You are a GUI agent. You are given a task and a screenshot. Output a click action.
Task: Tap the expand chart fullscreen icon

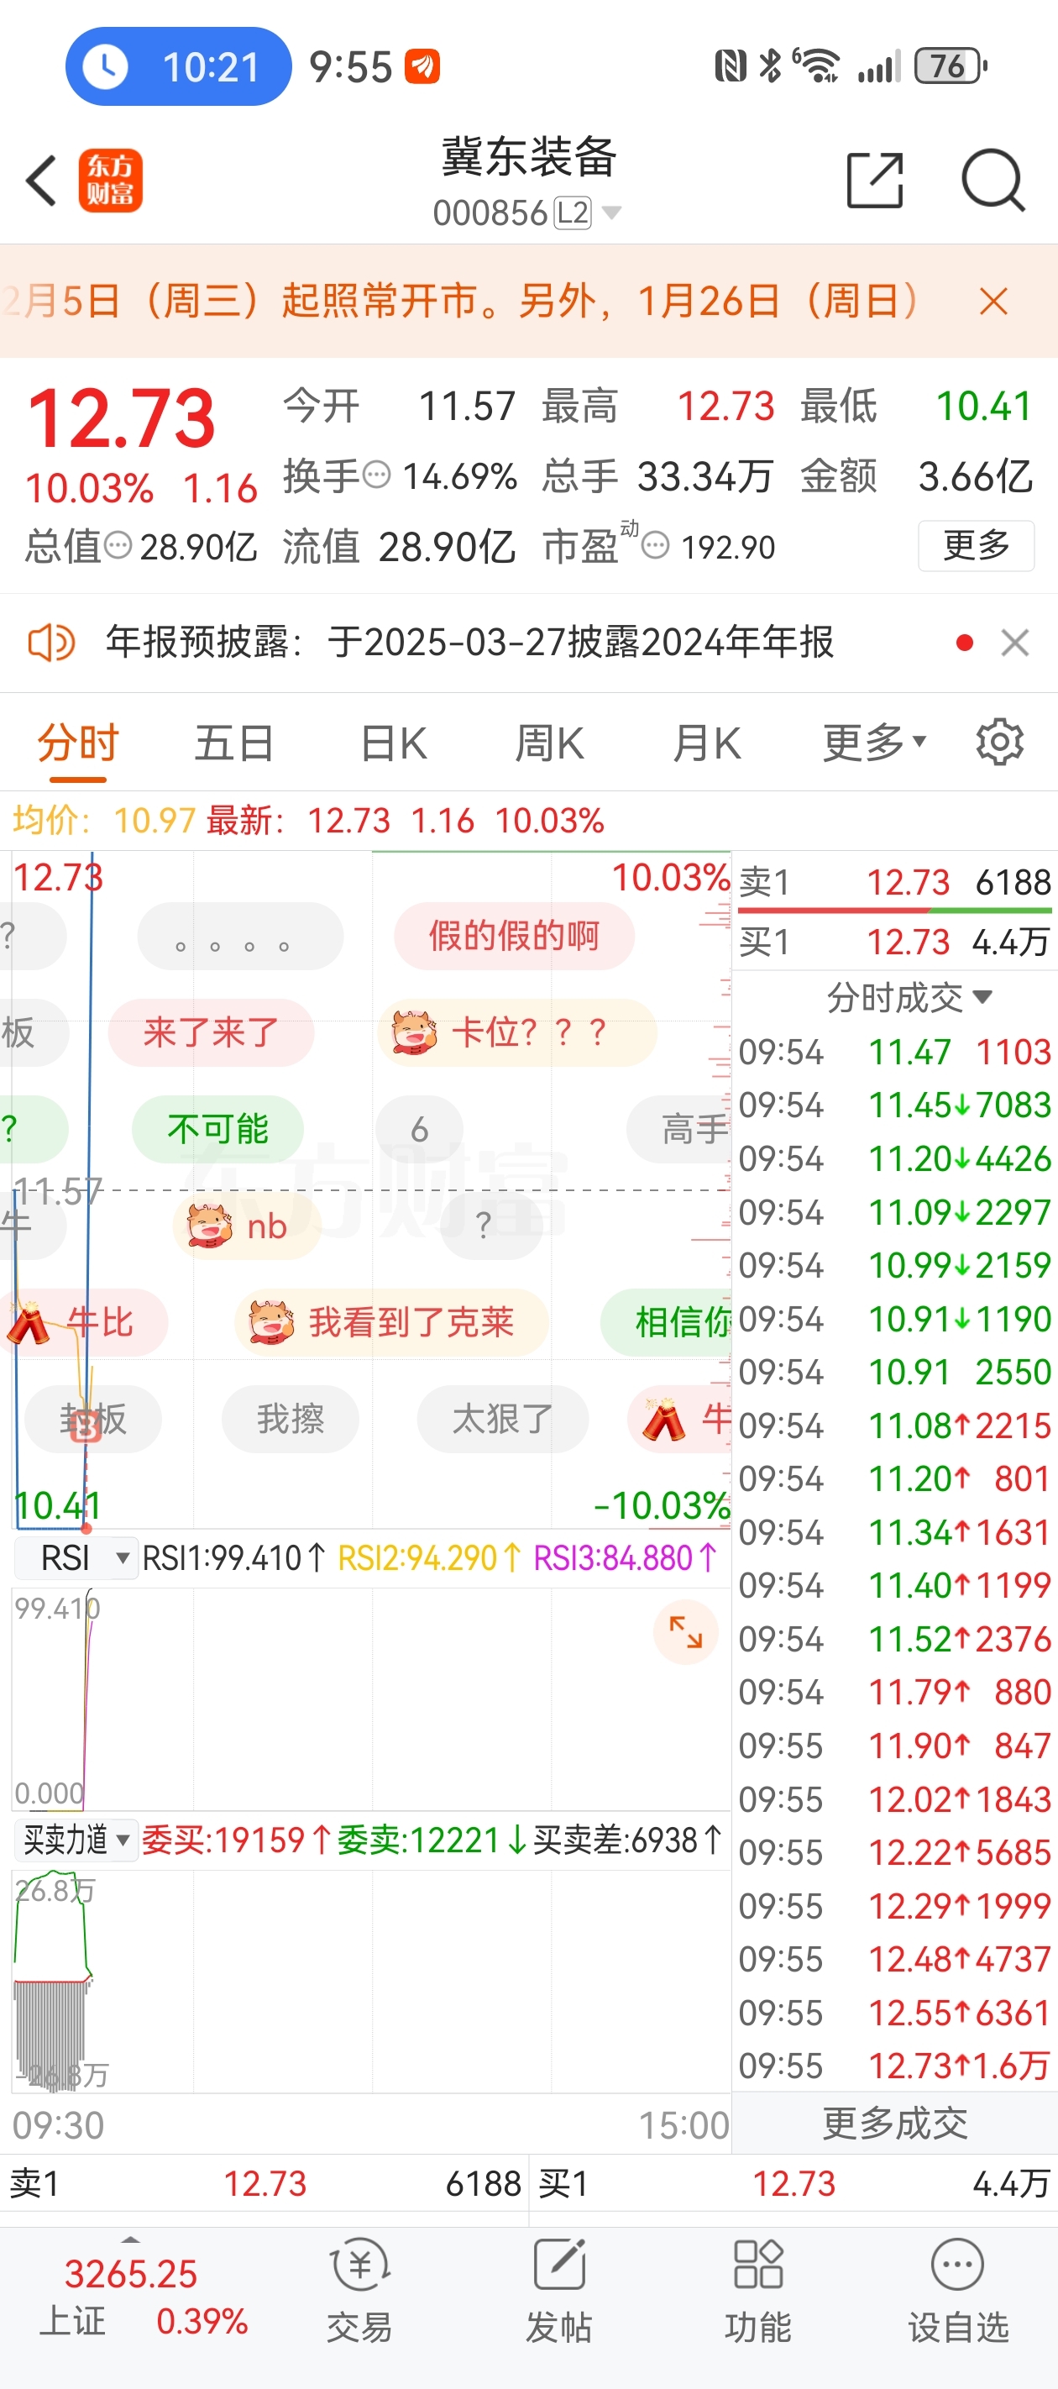coord(686,1632)
